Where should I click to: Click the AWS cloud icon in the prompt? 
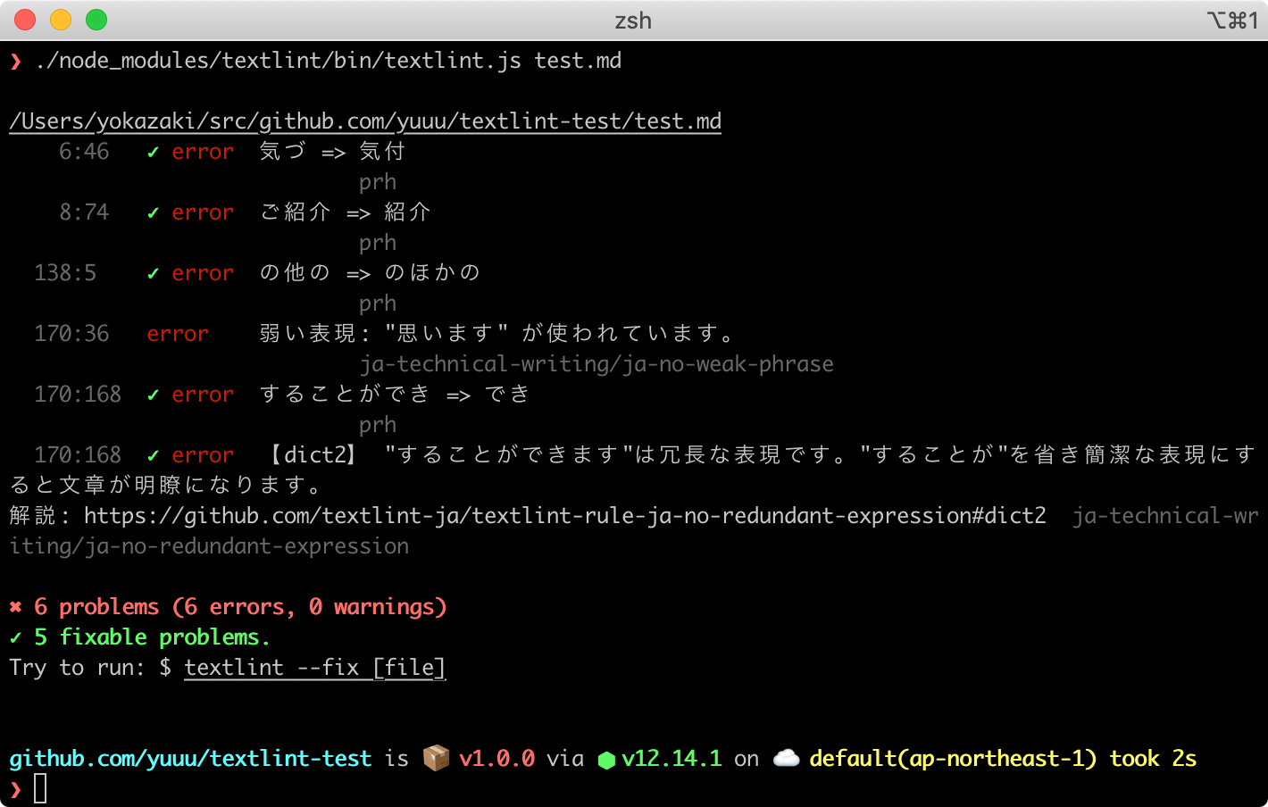pos(786,757)
